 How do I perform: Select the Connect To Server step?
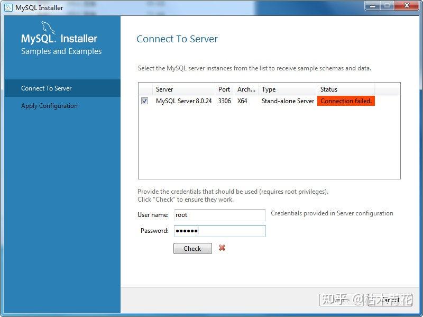click(x=62, y=88)
